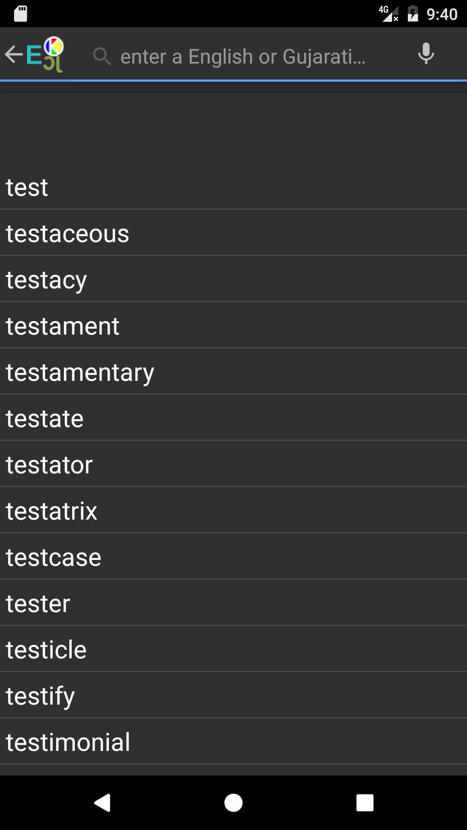Select 'testator' entry
Image resolution: width=467 pixels, height=830 pixels.
tap(233, 464)
